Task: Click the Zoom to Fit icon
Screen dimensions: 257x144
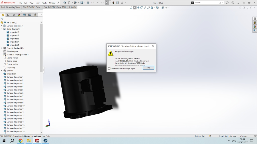Action: pos(145,7)
